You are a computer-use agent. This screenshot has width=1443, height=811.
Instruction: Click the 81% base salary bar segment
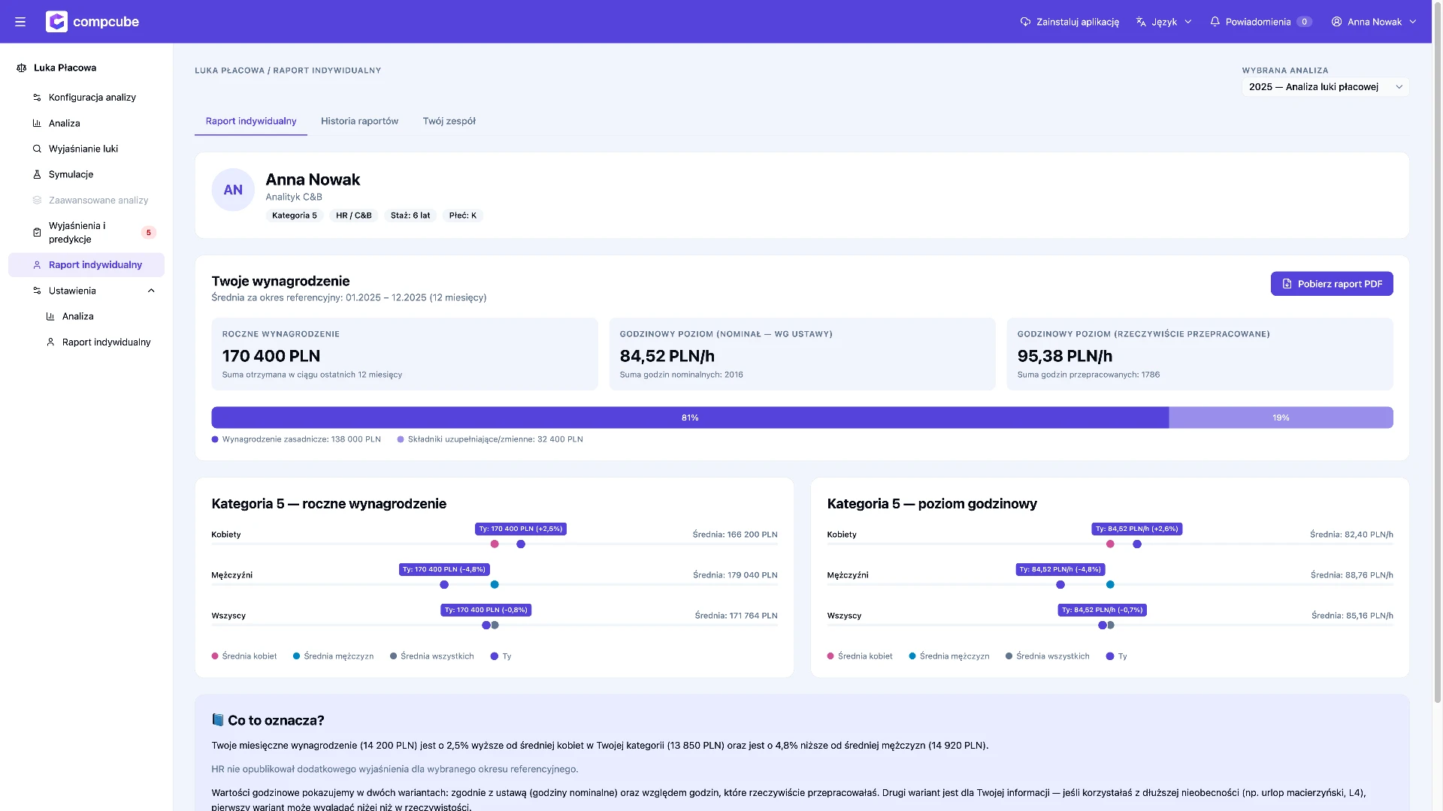click(690, 418)
